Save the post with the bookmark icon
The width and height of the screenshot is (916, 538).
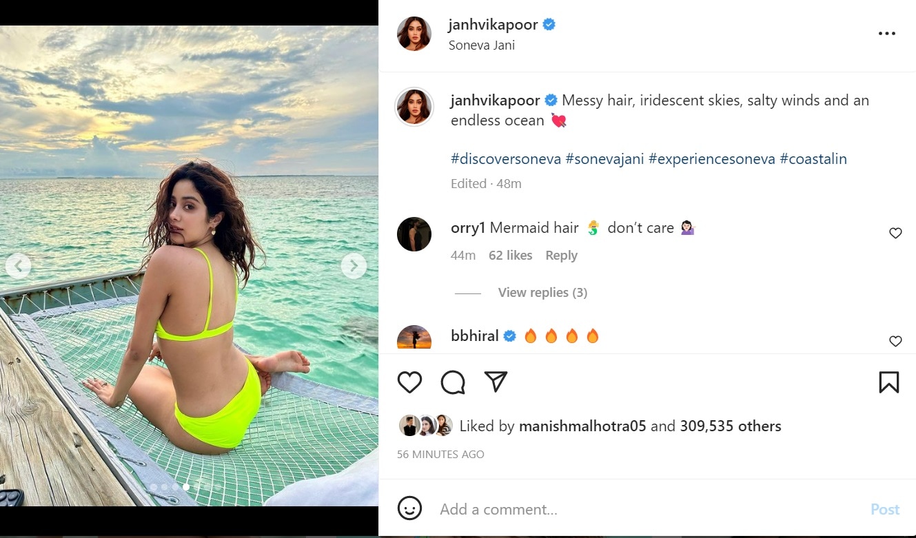[x=889, y=382]
